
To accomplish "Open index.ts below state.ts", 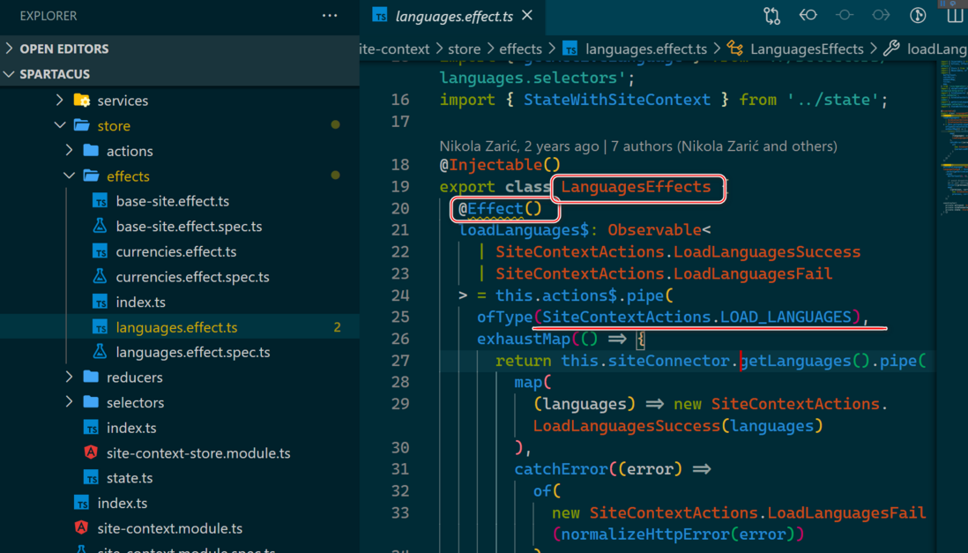I will coord(123,503).
